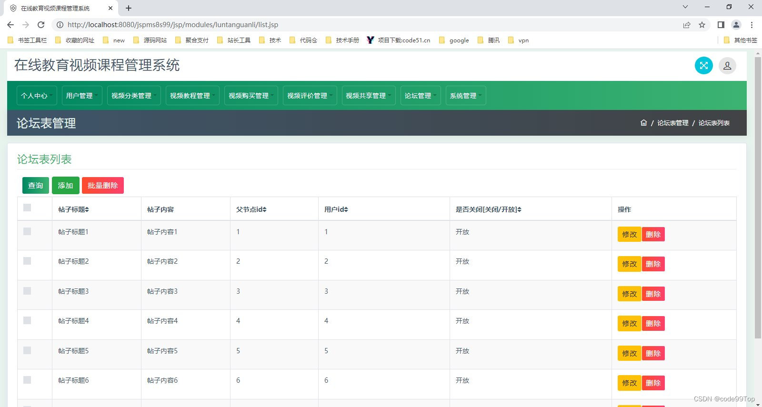
Task: Click the browser address bar URL
Action: 173,25
